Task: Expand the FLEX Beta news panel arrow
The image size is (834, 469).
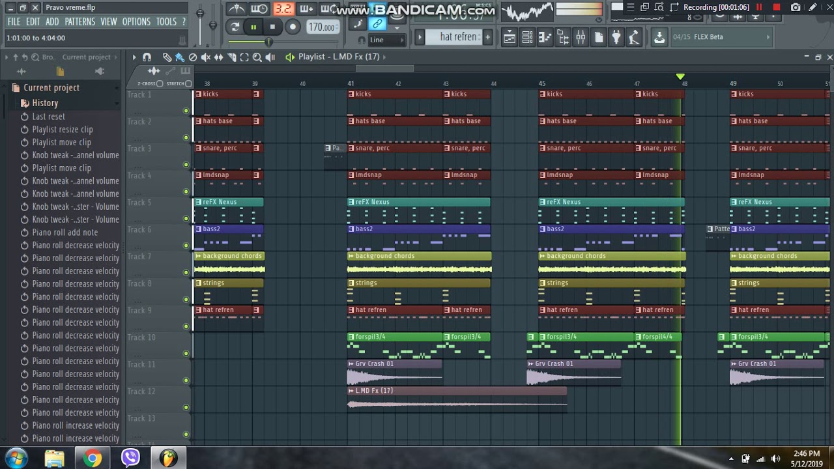Action: [769, 37]
